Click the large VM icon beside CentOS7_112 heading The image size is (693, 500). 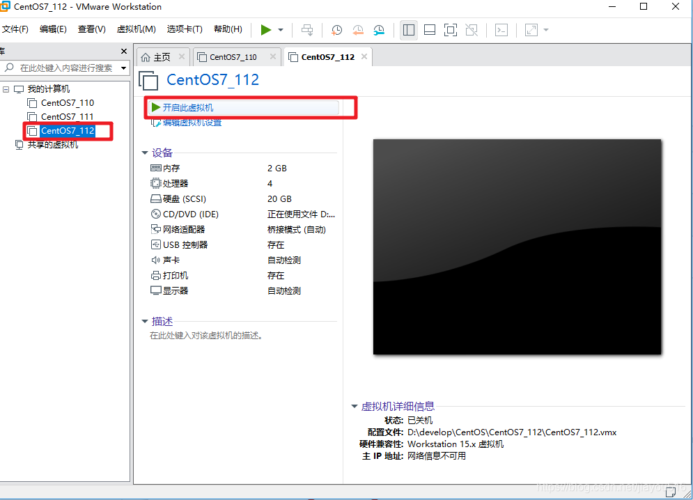click(148, 81)
